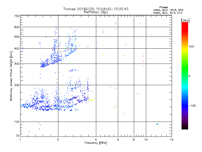Click the y-axis label '400'
Screen dimensions: 202x152
(x=17, y=48)
